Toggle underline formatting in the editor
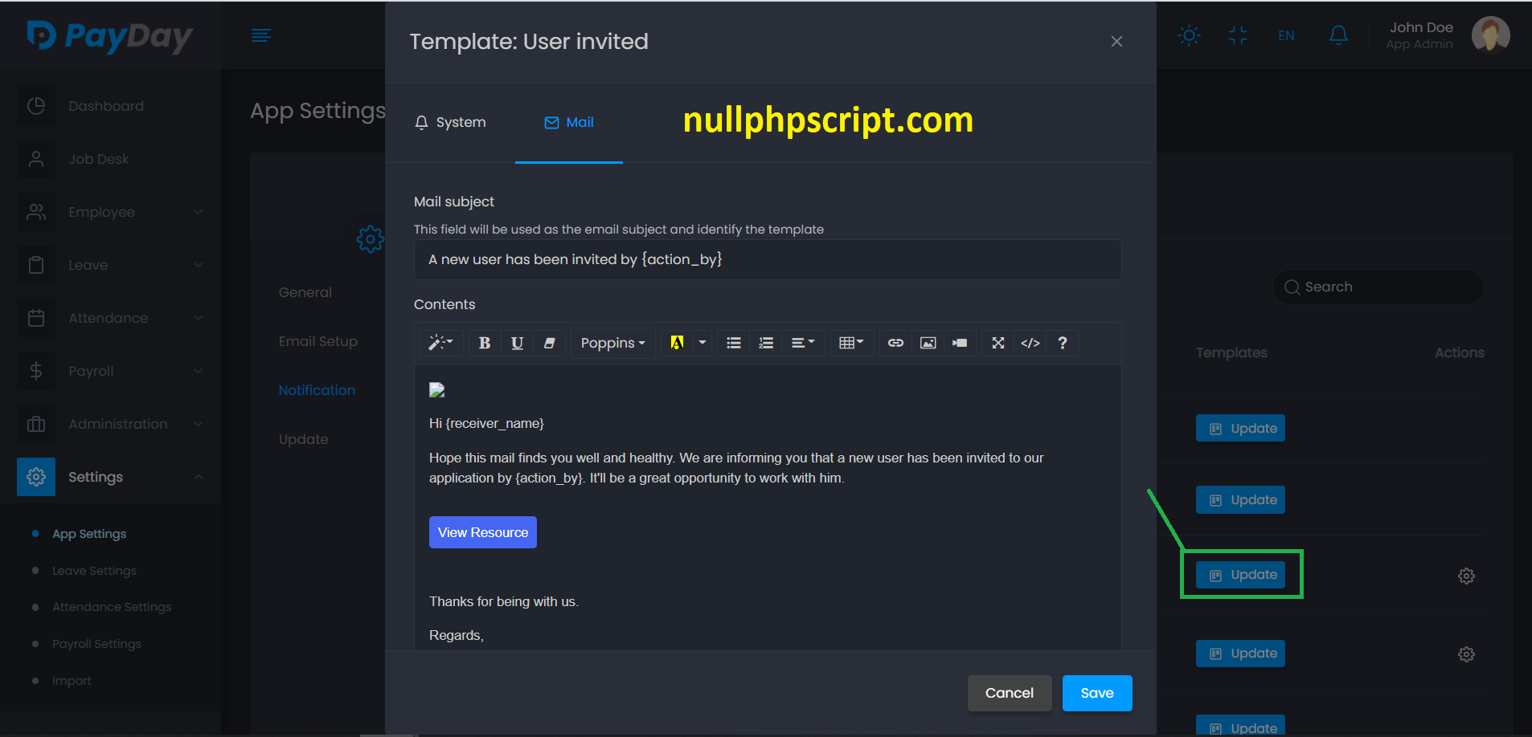Screen dimensions: 1532x737 tap(517, 343)
